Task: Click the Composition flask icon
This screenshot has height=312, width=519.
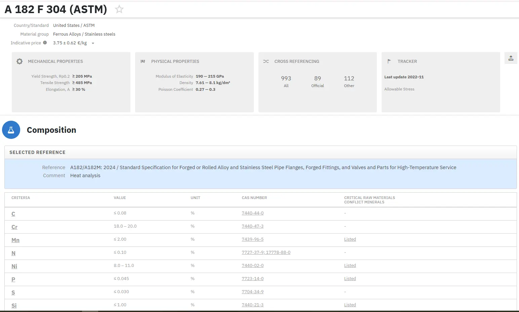Action: click(x=11, y=130)
